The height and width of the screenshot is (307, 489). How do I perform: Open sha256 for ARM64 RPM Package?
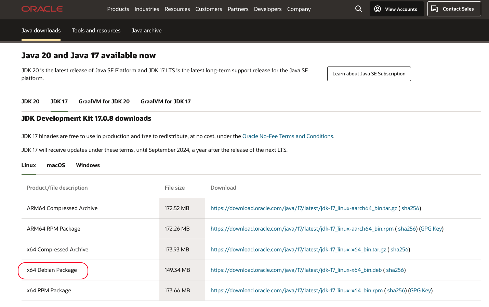(x=407, y=229)
